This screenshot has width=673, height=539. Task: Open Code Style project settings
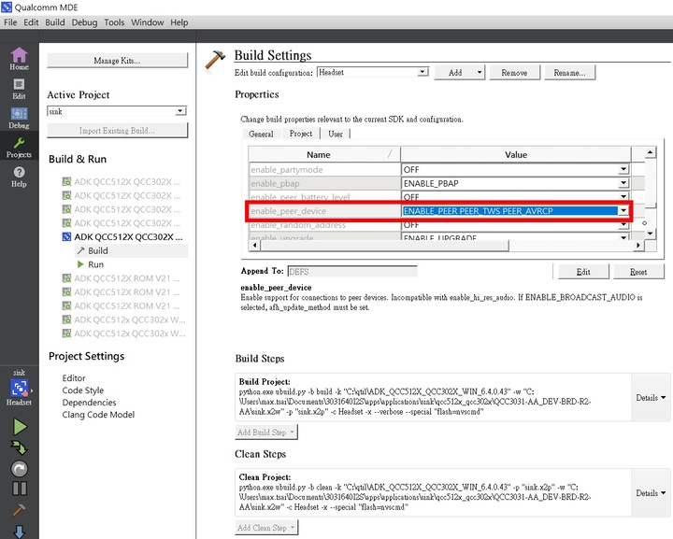tap(83, 390)
